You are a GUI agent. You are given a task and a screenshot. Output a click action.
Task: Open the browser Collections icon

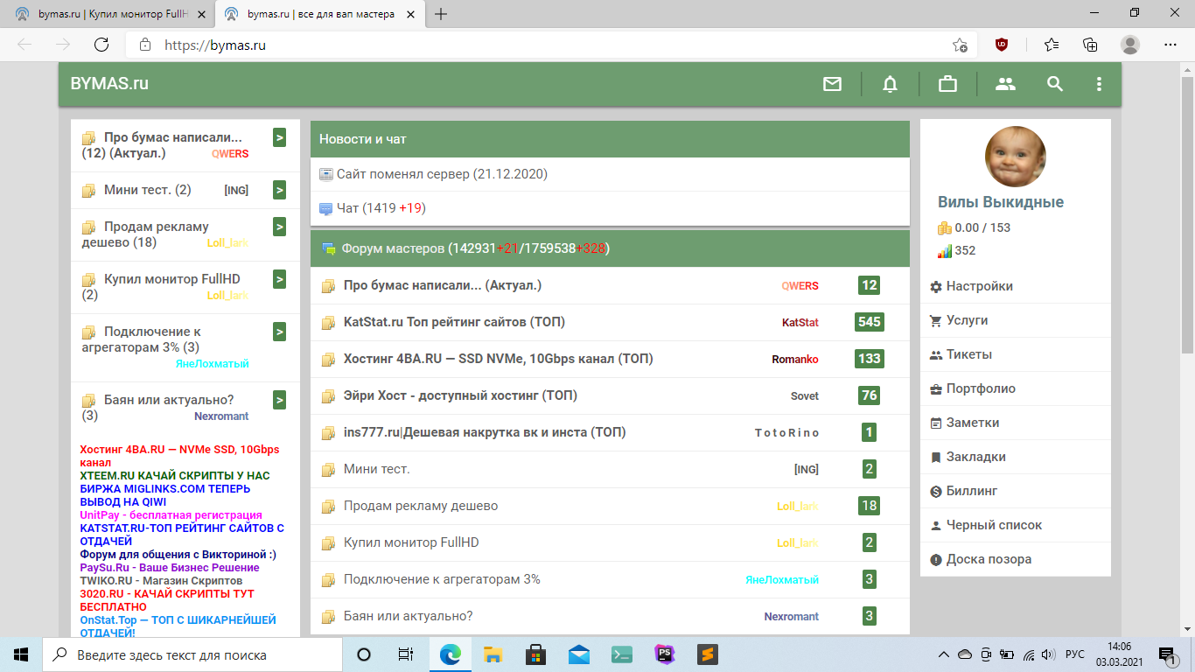click(1090, 45)
